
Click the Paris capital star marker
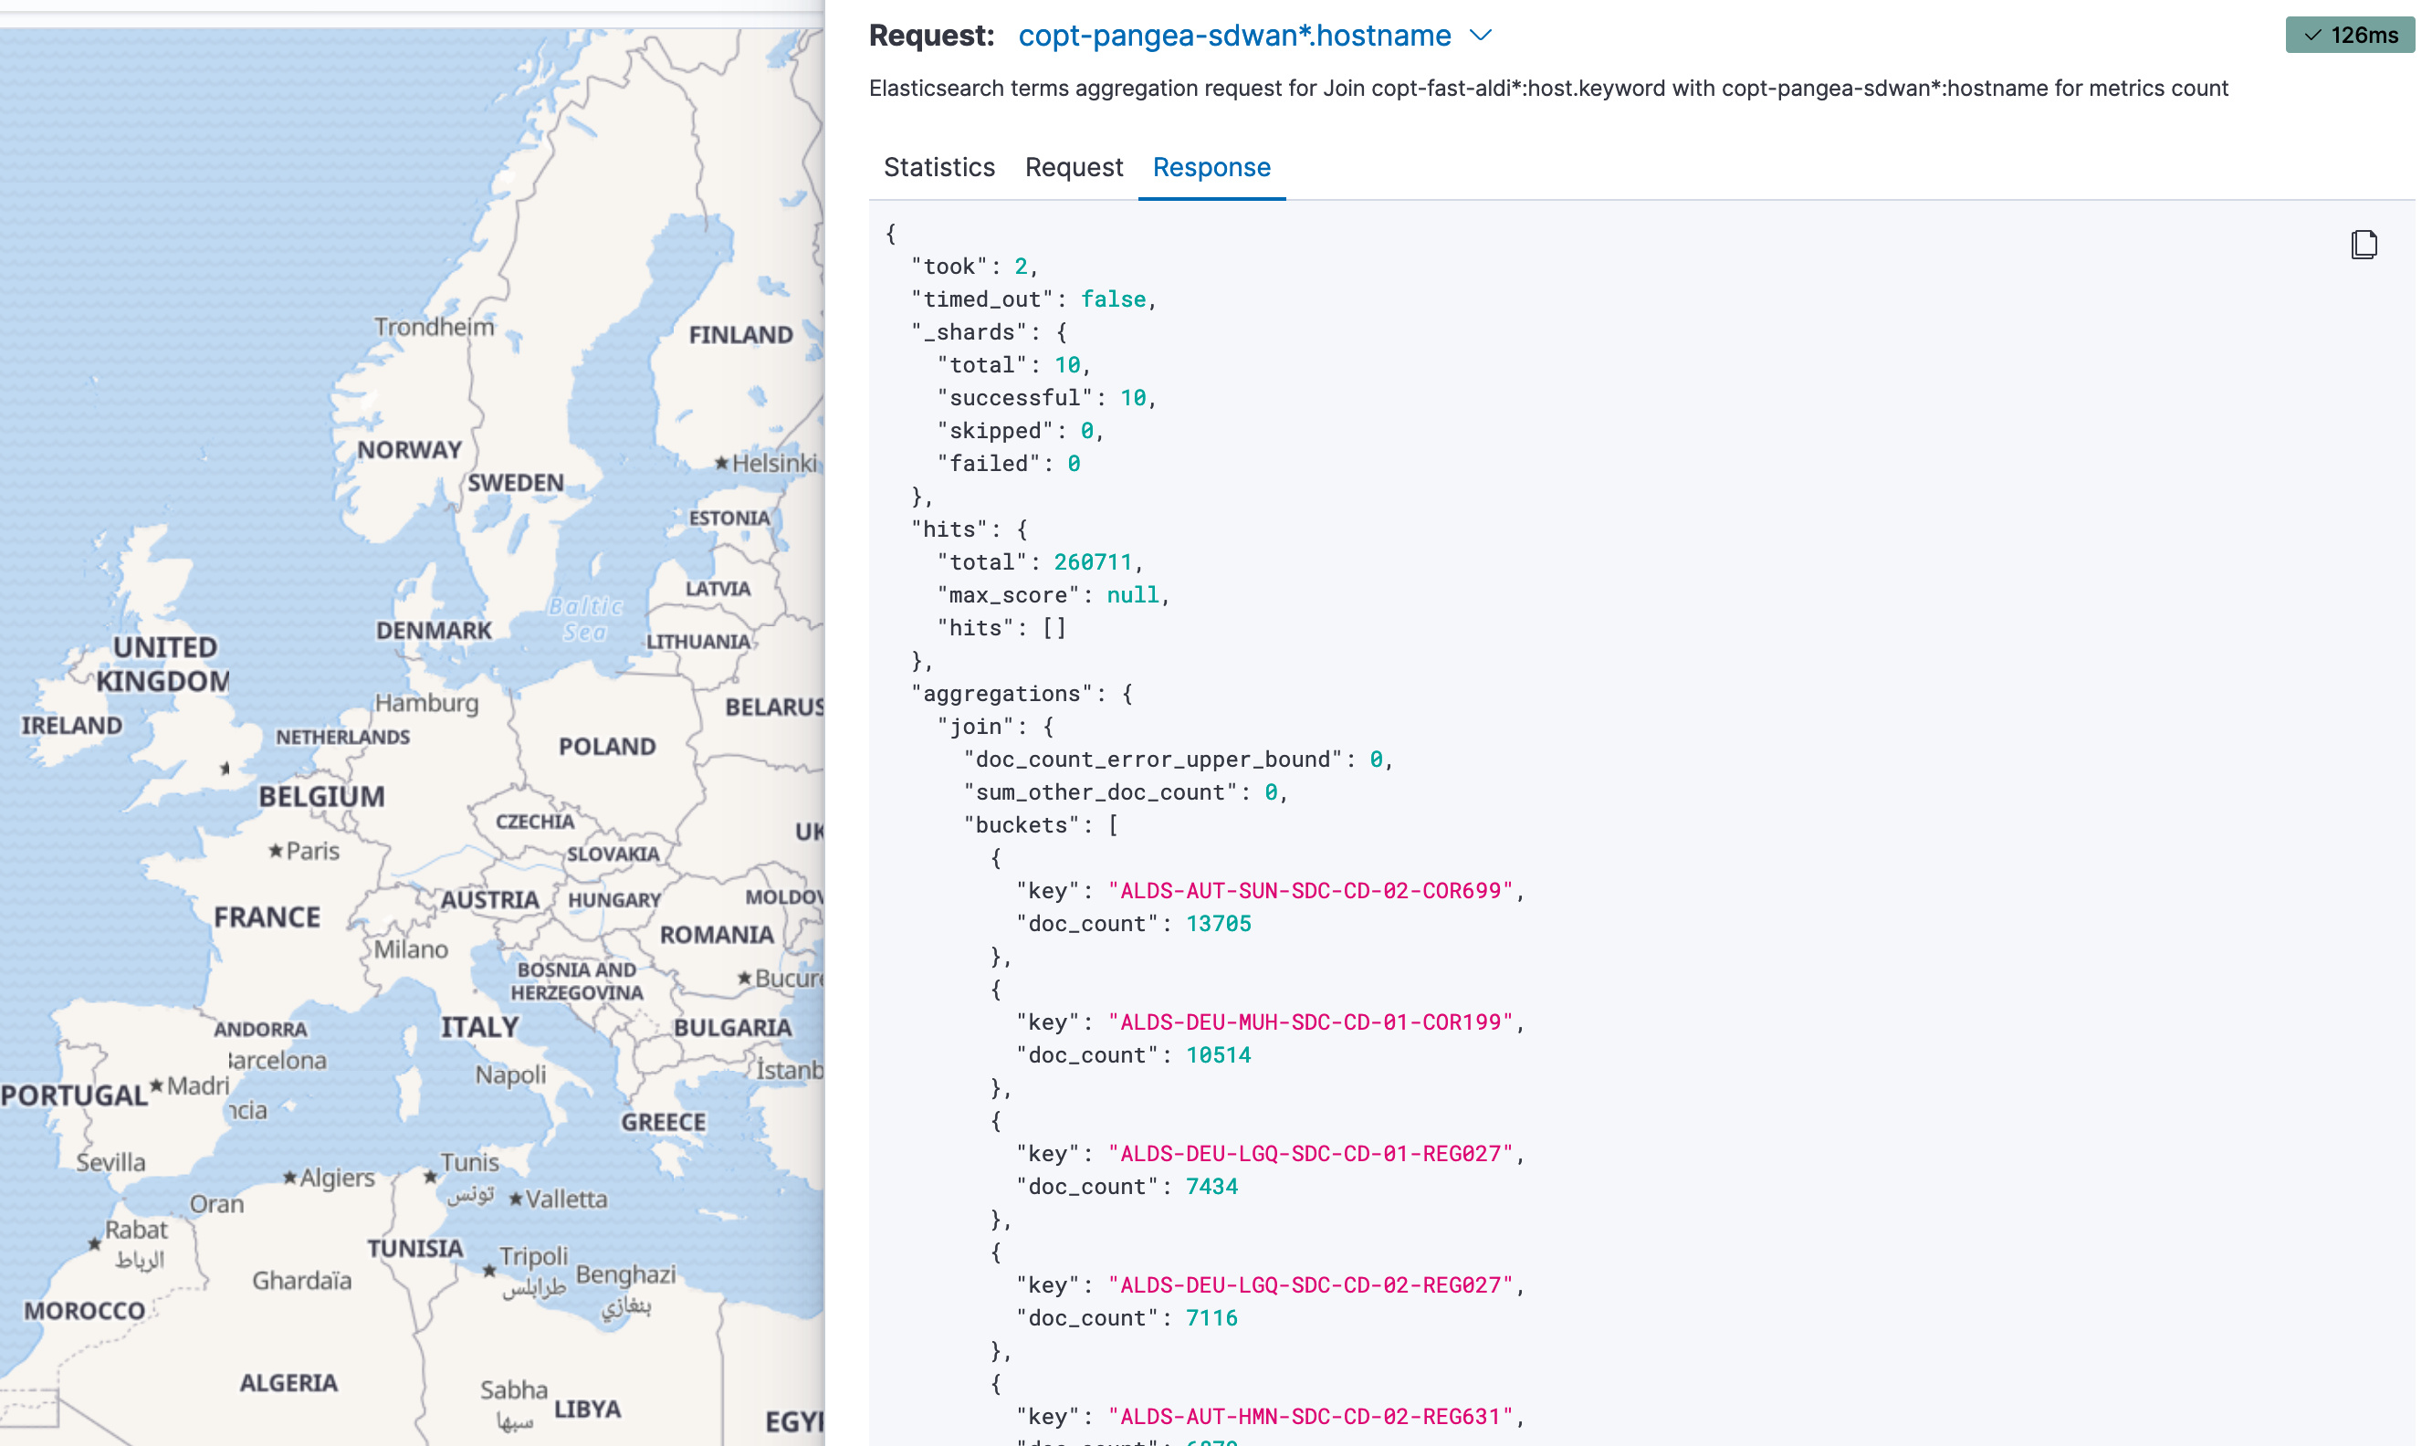(x=276, y=851)
